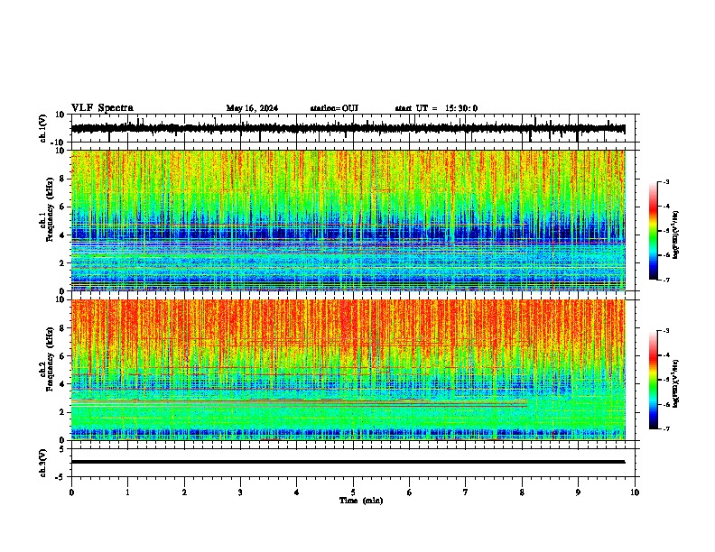Click time axis tick label "3"

tap(240, 492)
